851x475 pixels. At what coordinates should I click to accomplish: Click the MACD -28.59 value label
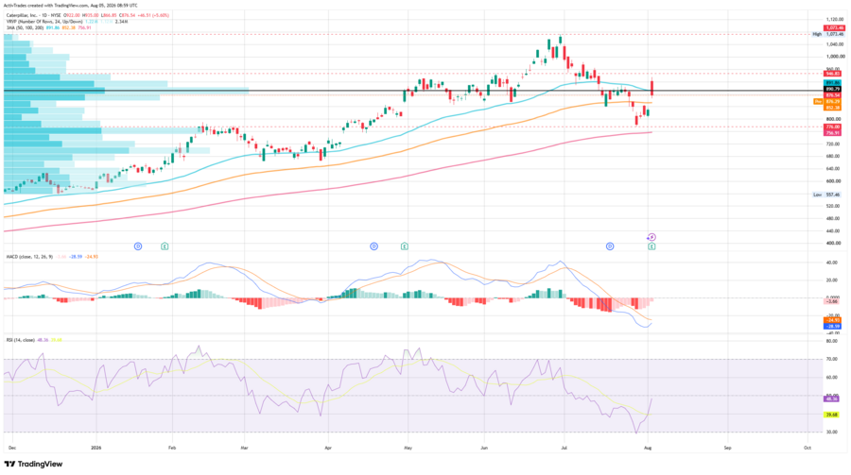pyautogui.click(x=832, y=327)
